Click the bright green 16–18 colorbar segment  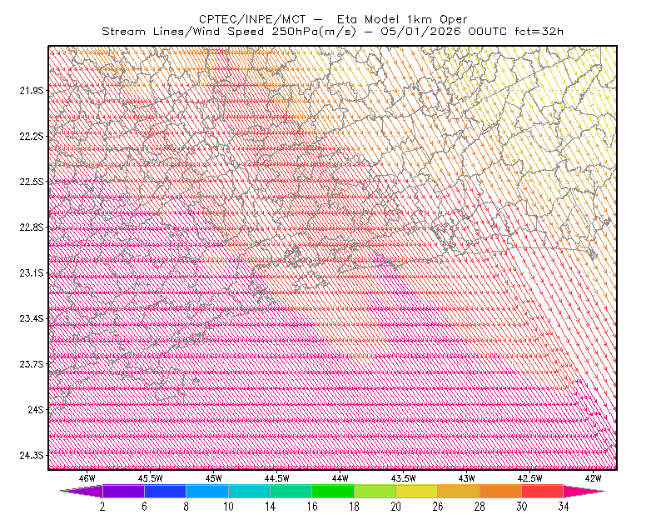tap(333, 491)
